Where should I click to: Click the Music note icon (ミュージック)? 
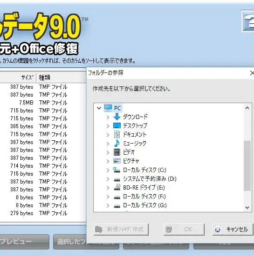(x=117, y=143)
